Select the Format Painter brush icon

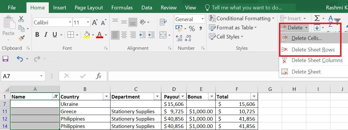[21, 38]
